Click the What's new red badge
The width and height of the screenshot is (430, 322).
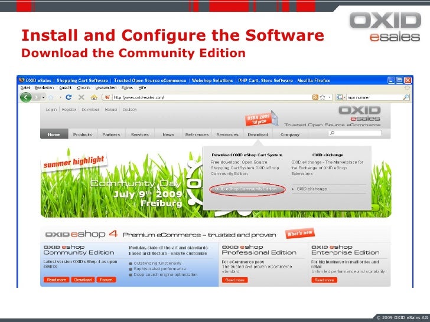point(299,234)
